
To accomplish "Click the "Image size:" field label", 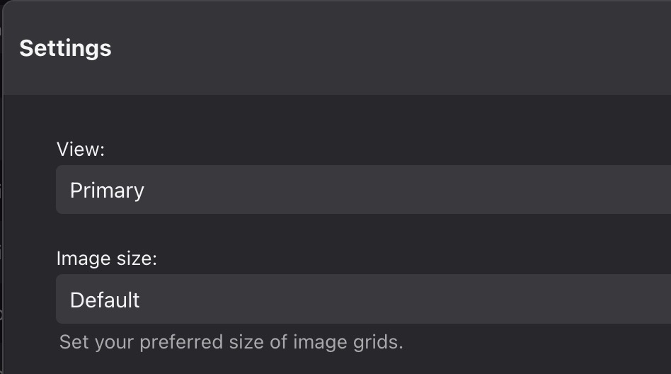I will pos(107,259).
